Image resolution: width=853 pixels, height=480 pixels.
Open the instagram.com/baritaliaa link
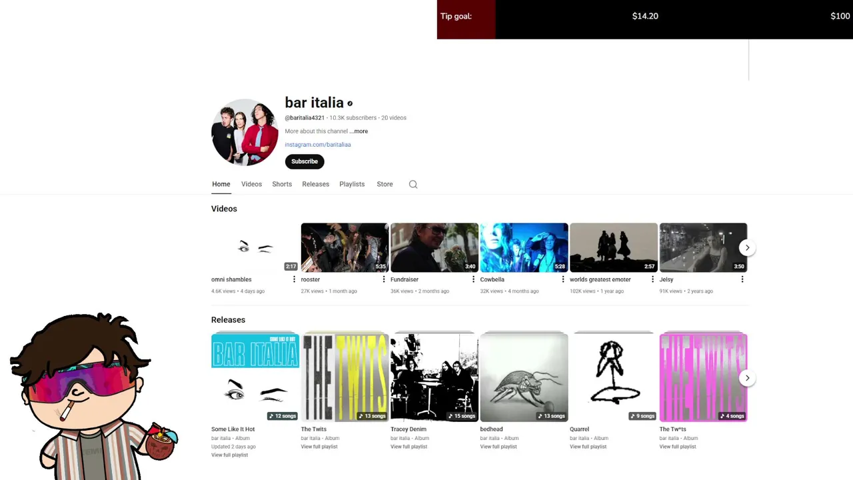[x=318, y=145]
